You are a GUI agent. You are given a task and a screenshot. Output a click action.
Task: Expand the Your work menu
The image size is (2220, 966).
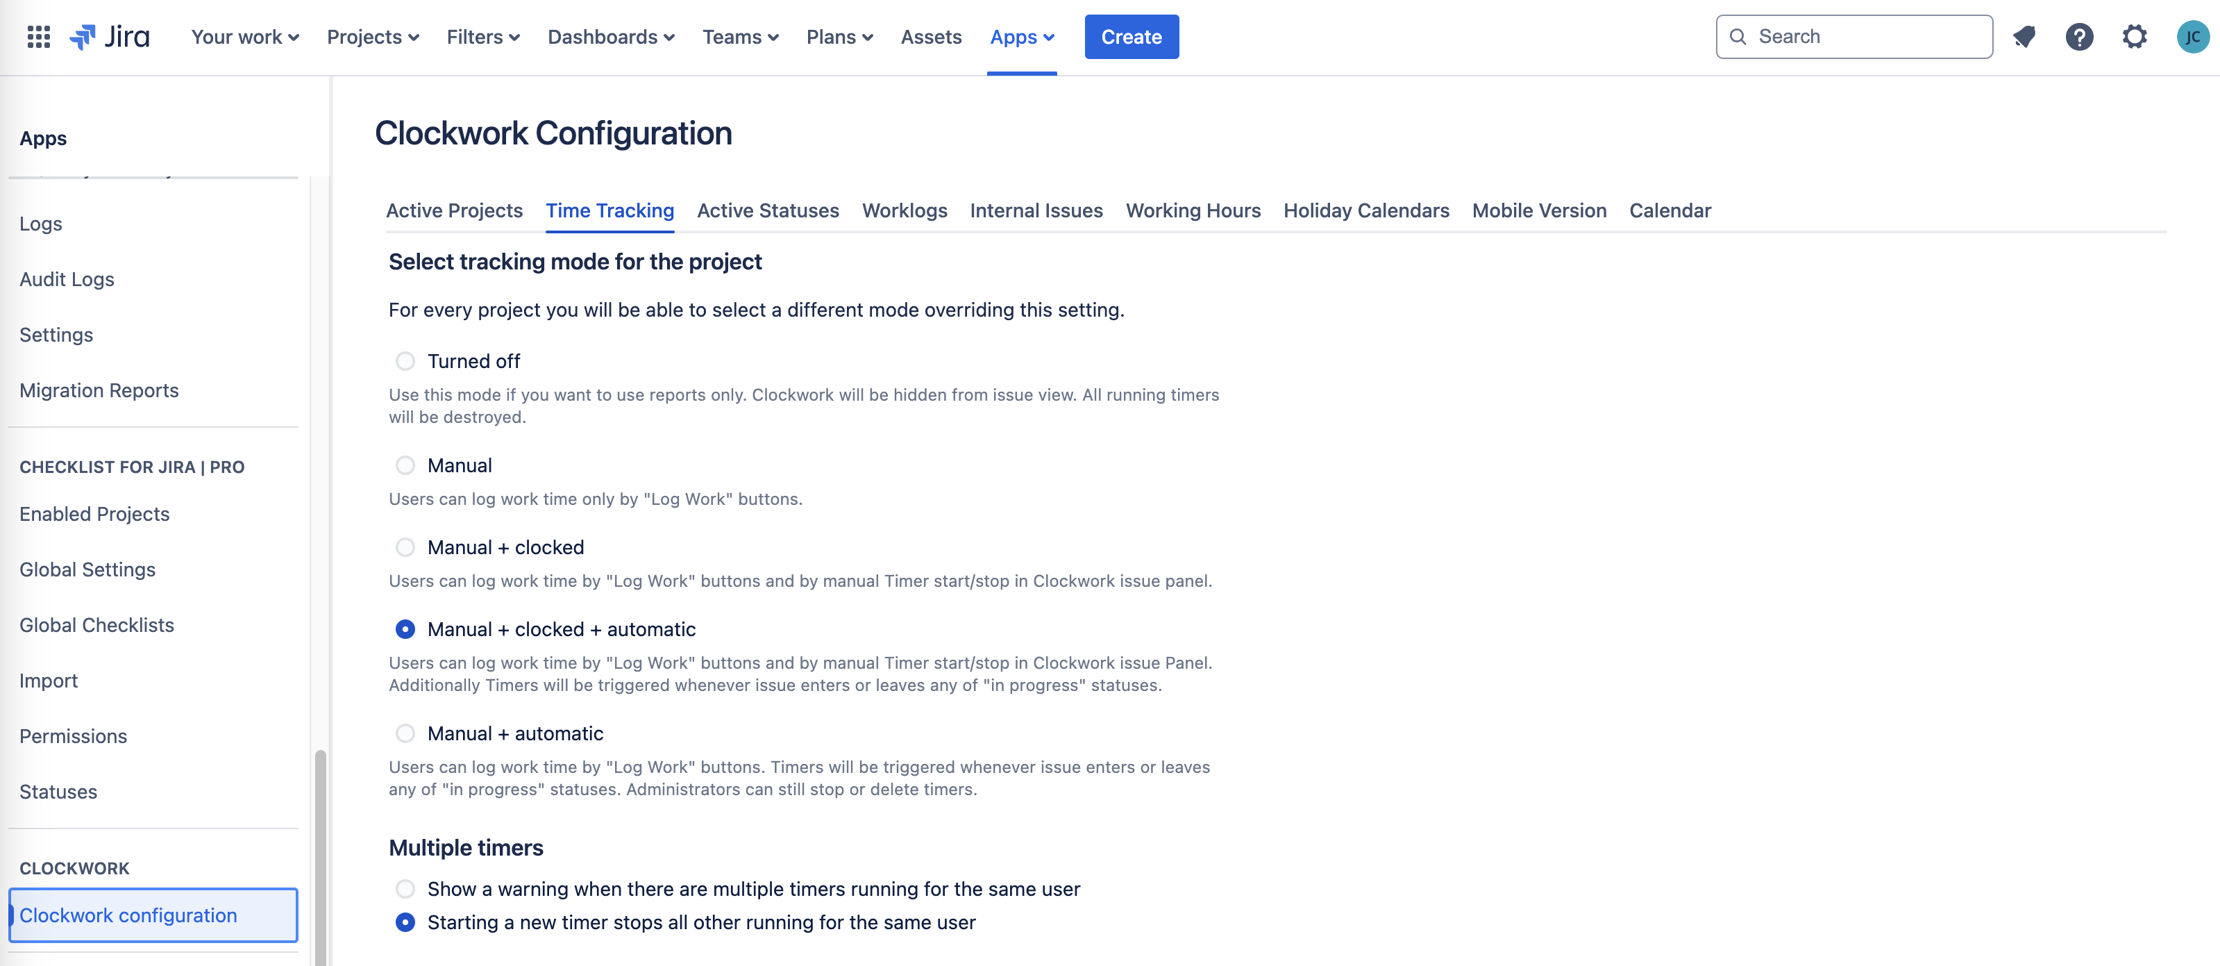pos(245,37)
